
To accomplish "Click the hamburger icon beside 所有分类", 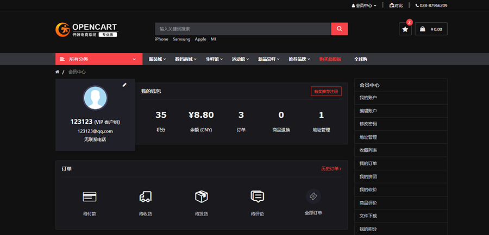I will pos(62,59).
